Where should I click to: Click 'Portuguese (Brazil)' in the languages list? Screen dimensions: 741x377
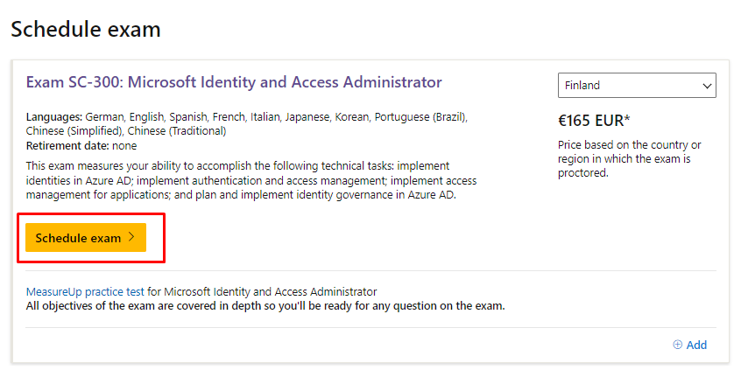point(421,116)
